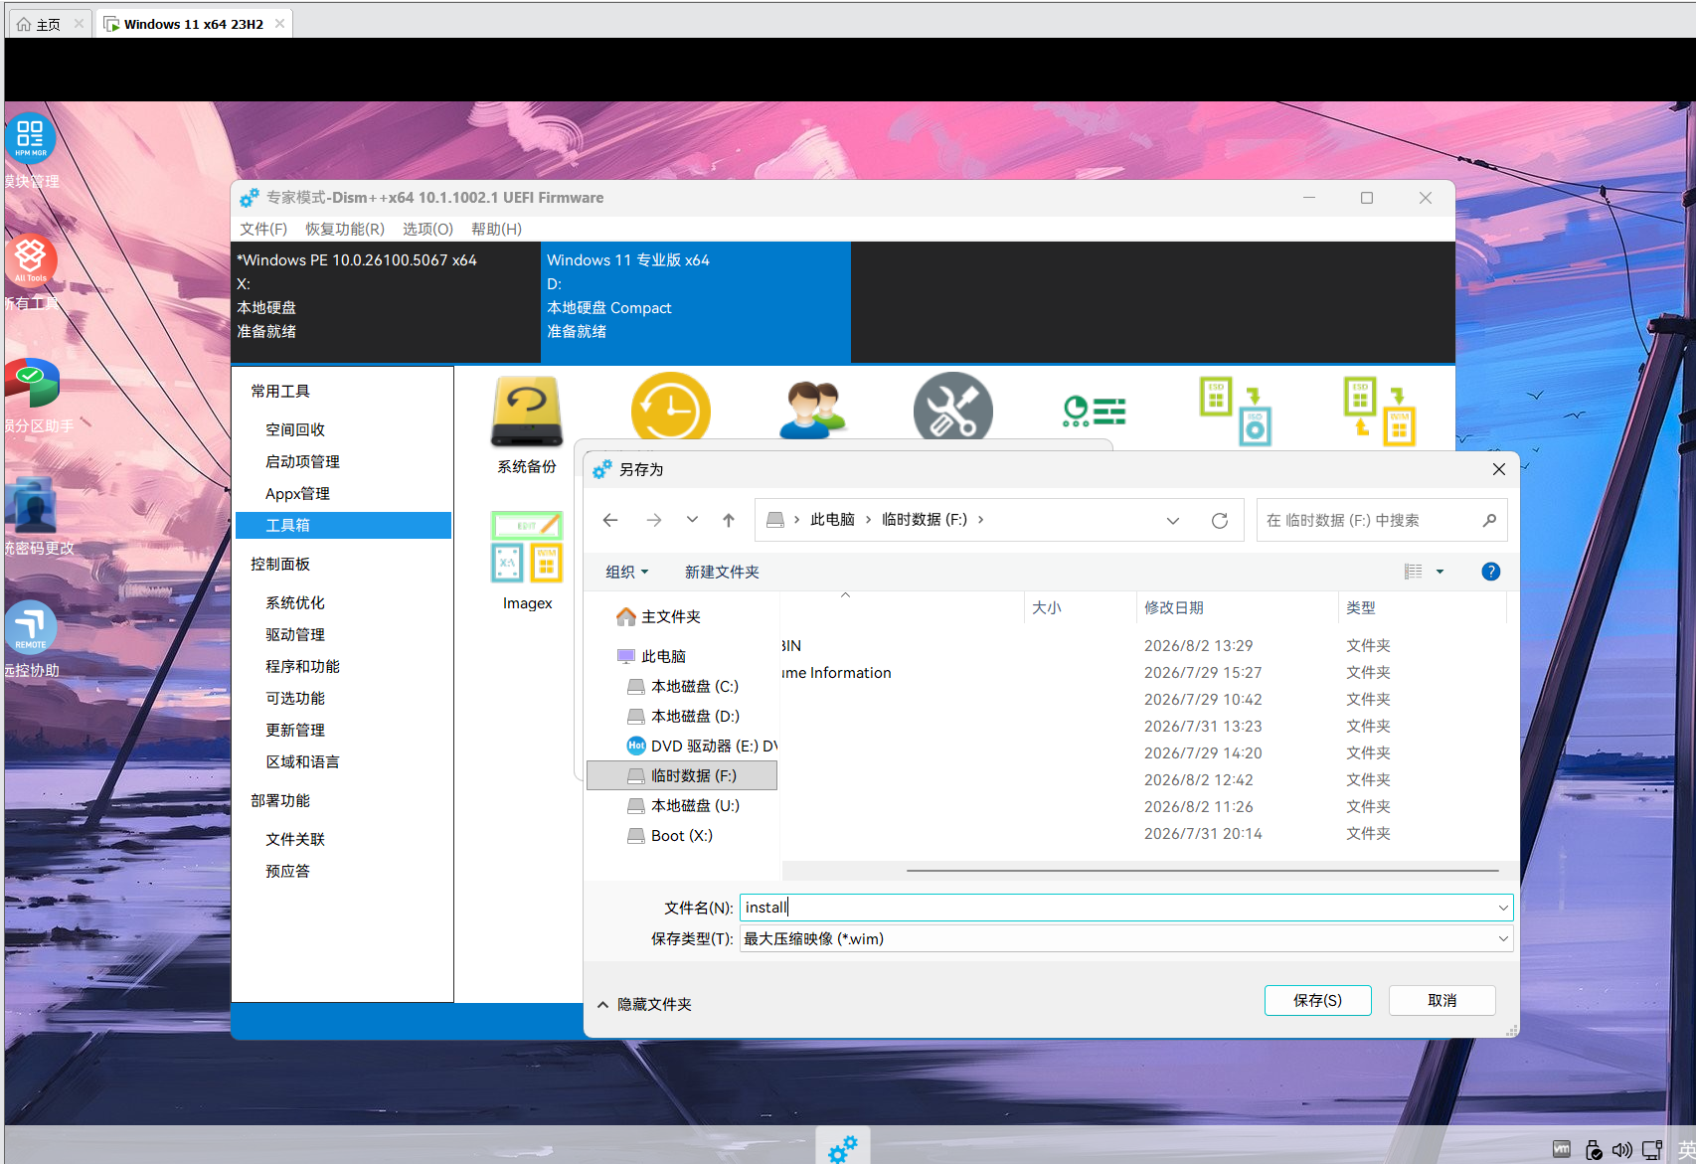
Task: Expand the chevron after 临时数据 (F:) breadcrumb
Action: [980, 520]
